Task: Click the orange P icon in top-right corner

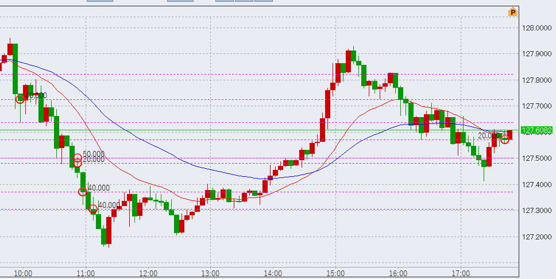Action: click(513, 12)
